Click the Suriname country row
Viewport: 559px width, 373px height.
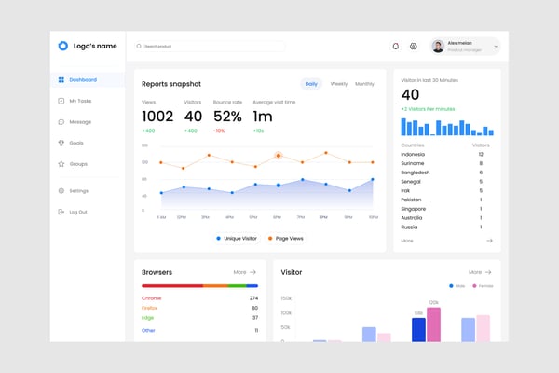click(442, 163)
